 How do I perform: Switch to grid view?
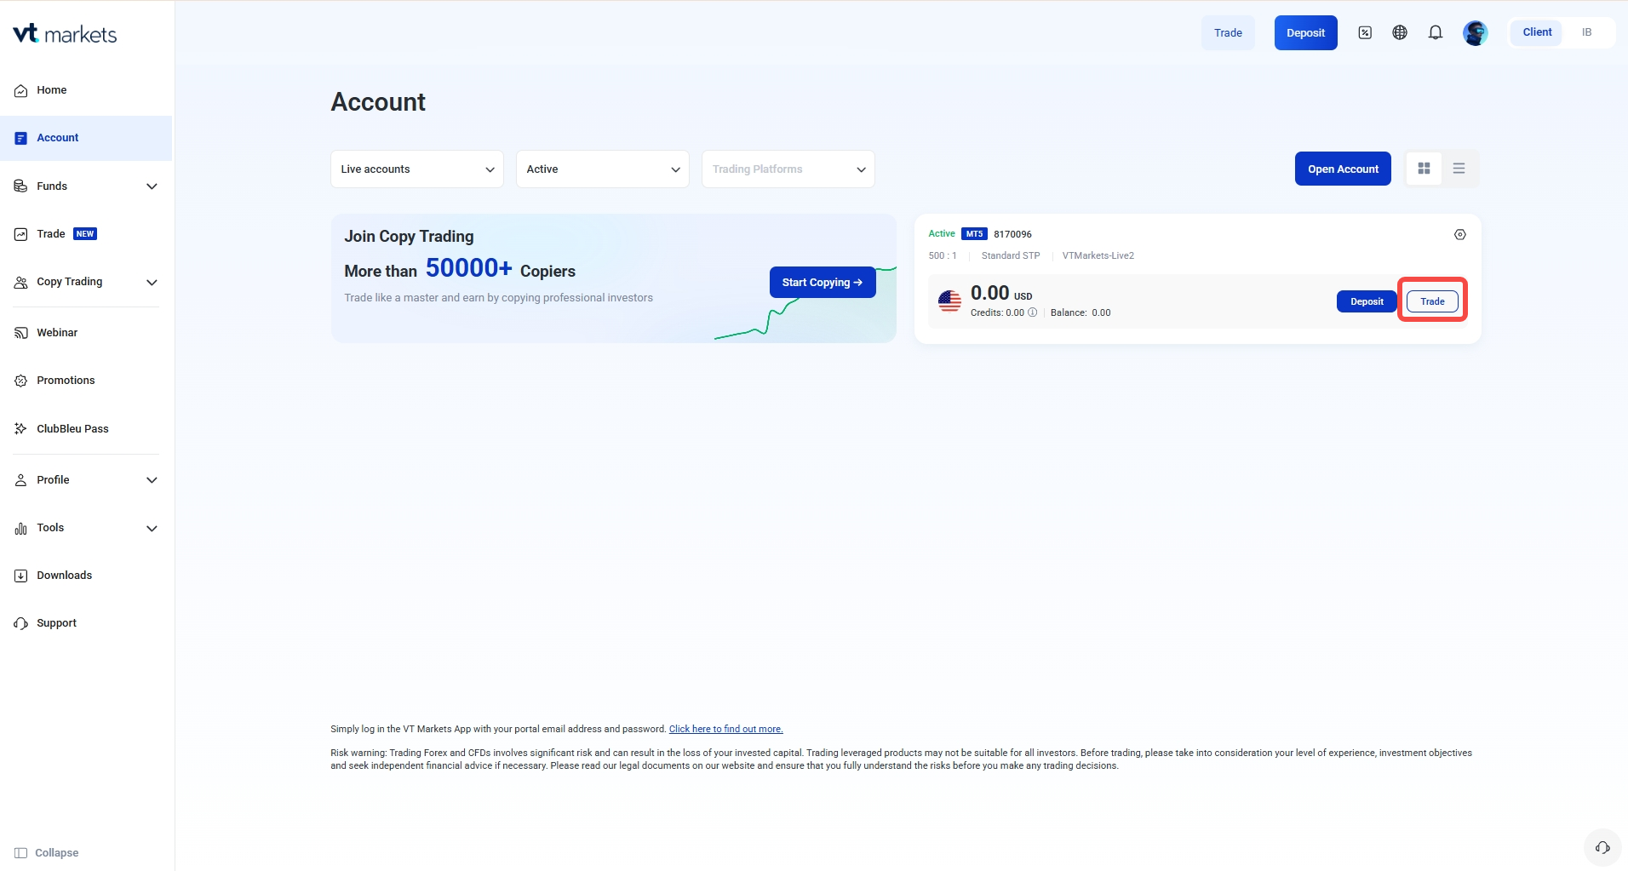click(x=1424, y=169)
